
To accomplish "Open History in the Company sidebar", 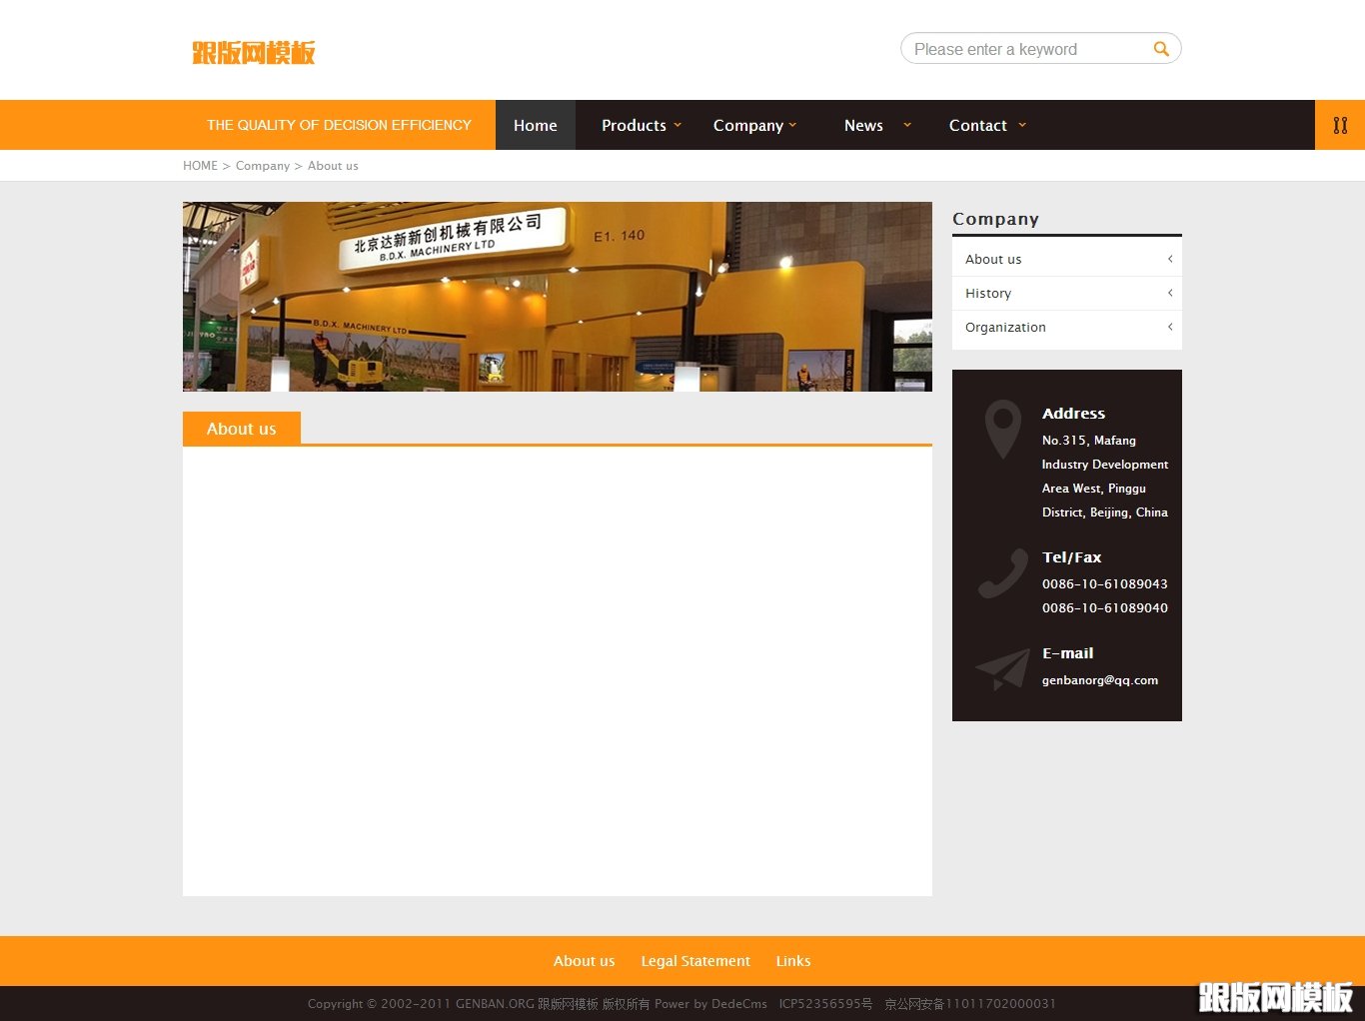I will point(1067,293).
